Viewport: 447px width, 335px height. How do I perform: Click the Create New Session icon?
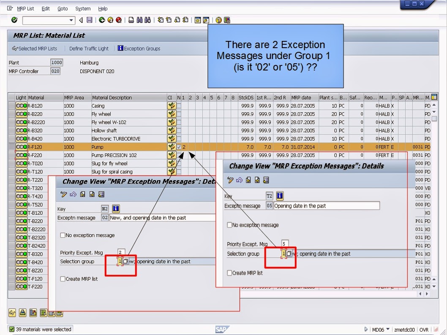point(198,20)
